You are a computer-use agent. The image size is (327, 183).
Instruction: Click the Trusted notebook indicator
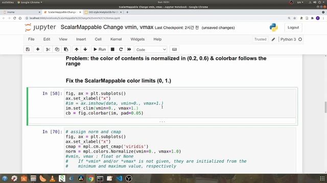pos(260,39)
